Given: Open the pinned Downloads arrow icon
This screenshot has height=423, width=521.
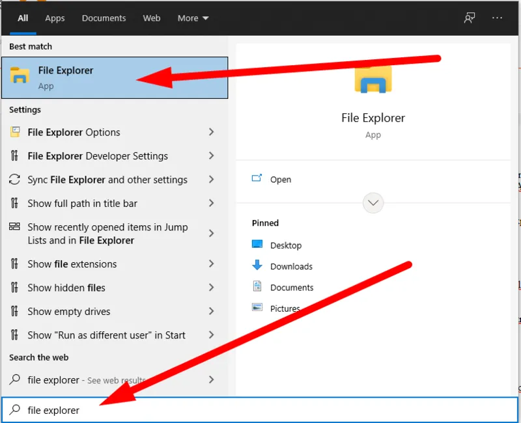Looking at the screenshot, I should pos(257,266).
